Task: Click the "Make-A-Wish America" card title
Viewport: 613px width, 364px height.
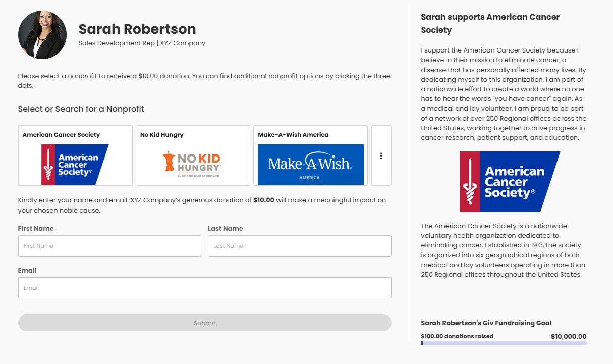Action: [293, 135]
